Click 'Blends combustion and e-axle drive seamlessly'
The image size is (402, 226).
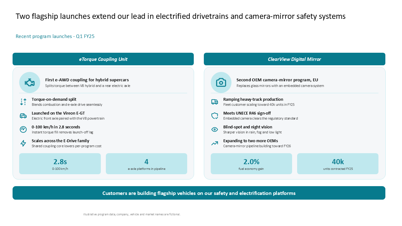click(67, 105)
